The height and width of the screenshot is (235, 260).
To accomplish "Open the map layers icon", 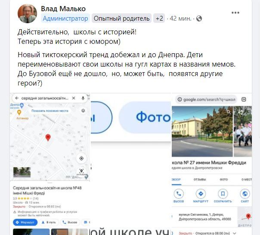I will 83,110.
